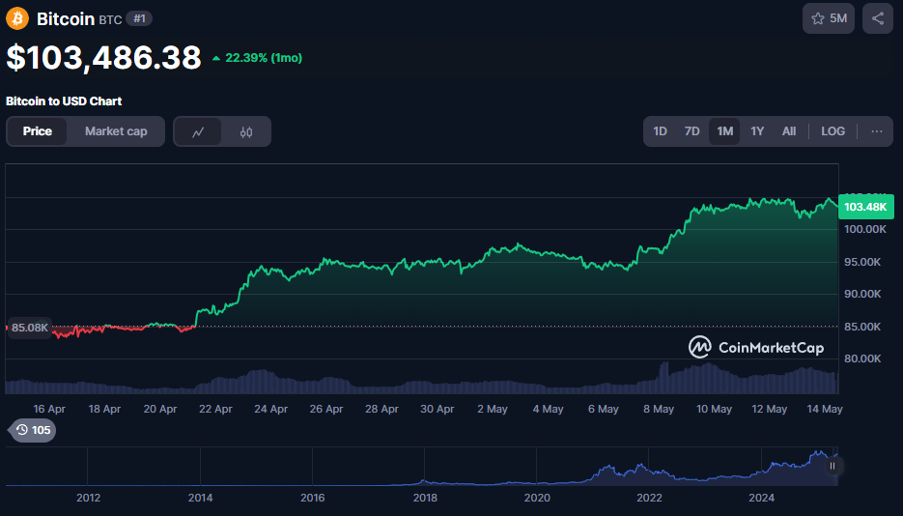
Task: Click the 103.48K current price label
Action: tap(865, 207)
